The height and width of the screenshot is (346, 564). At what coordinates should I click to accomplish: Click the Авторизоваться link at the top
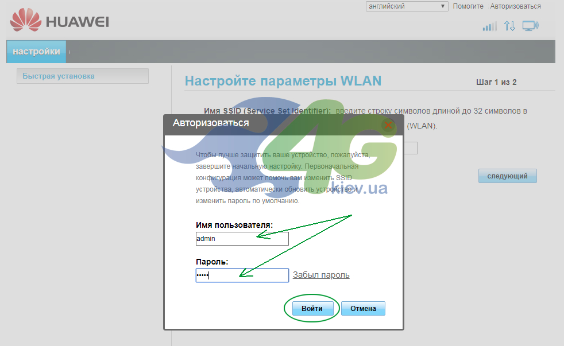coord(515,6)
